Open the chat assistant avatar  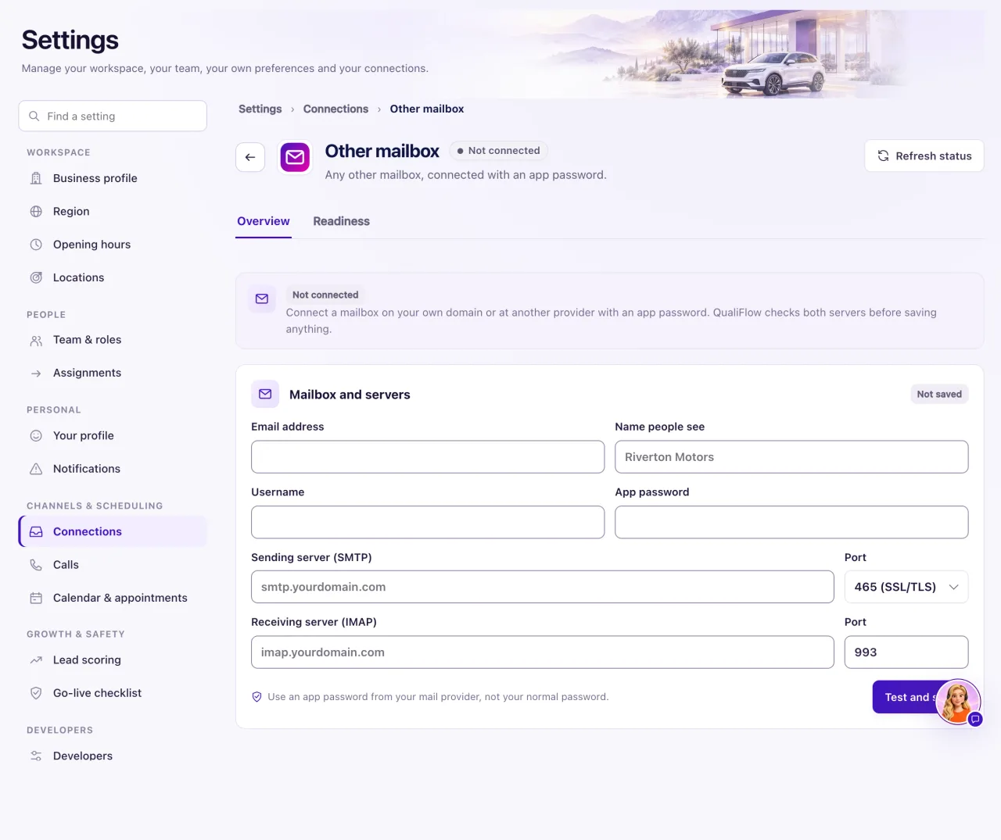coord(958,701)
